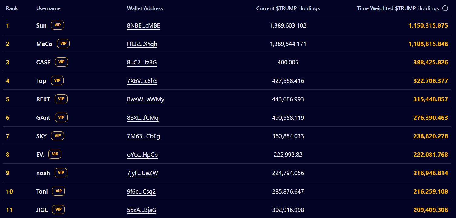Follow the BwsW...aWMy wallet link
456x218 pixels.
click(x=146, y=99)
